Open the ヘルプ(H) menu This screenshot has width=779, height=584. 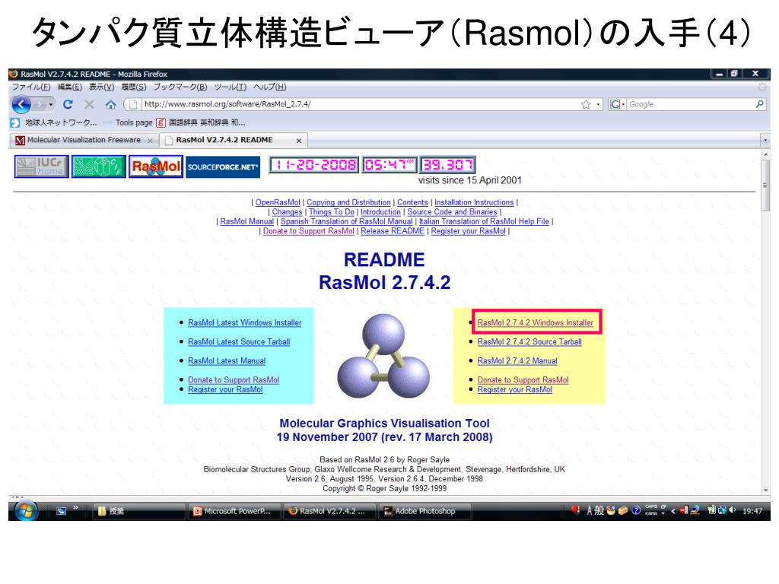tap(270, 87)
